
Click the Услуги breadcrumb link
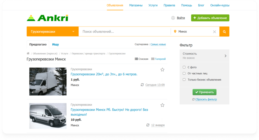64,53
